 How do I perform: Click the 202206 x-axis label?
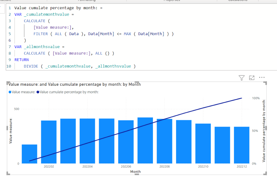tap(126, 167)
